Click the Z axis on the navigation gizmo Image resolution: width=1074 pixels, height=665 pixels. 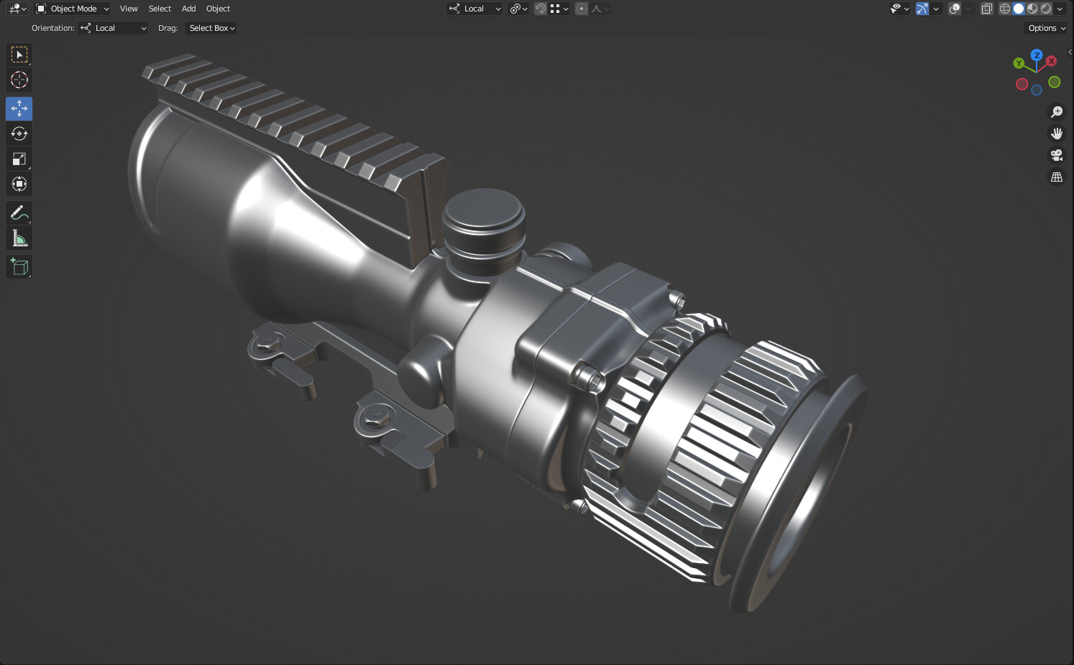coord(1036,55)
